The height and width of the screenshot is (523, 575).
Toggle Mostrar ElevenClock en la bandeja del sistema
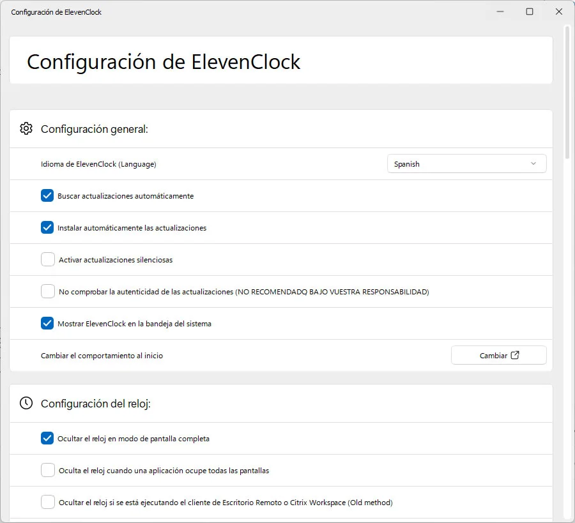[x=47, y=323]
